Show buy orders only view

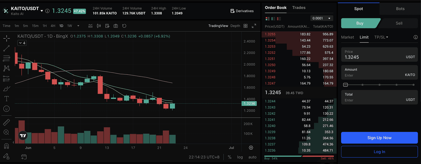tap(274, 18)
